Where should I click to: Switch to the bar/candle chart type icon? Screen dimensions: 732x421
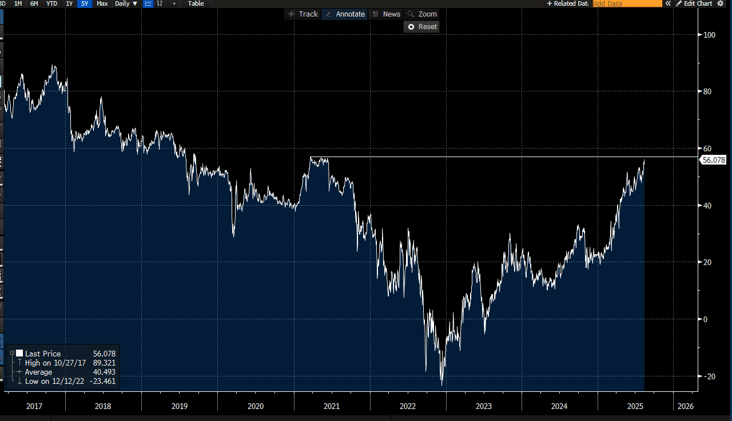point(160,3)
